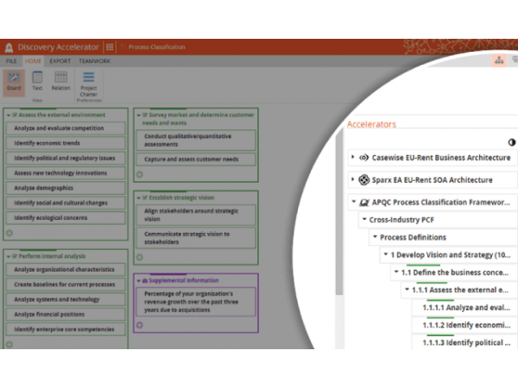
Task: Expand Sparx EA EU-Rent SOA Architecture node
Action: tap(352, 180)
